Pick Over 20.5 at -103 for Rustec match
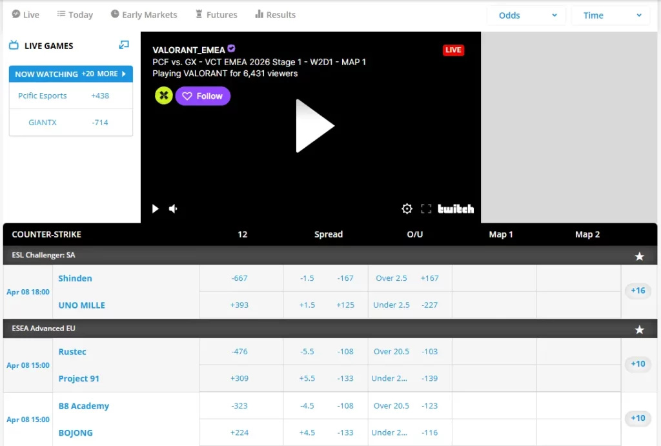The width and height of the screenshot is (661, 446). (410, 352)
